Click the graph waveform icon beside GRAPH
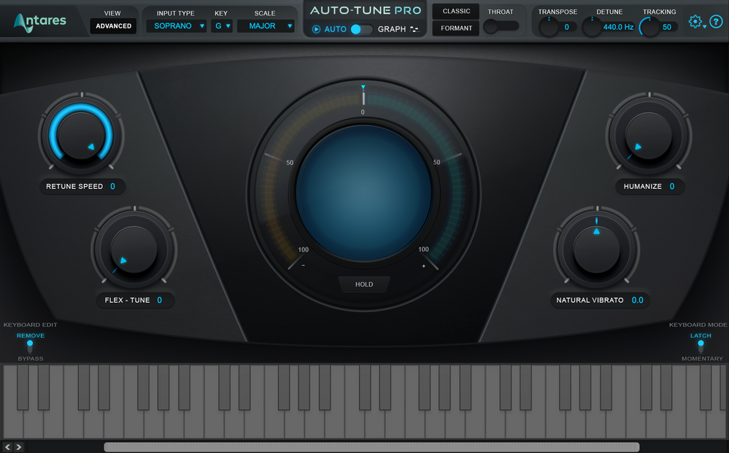 pos(414,28)
